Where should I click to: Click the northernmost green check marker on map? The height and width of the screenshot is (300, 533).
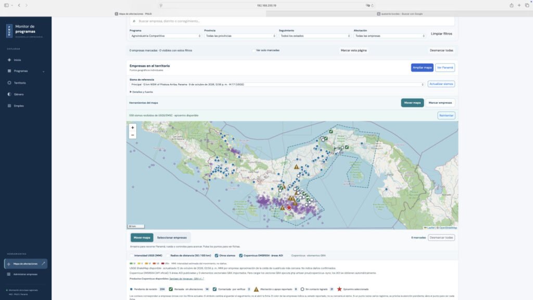click(x=331, y=131)
